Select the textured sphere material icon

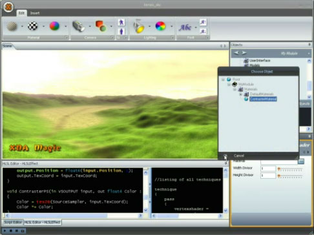pyautogui.click(x=12, y=26)
